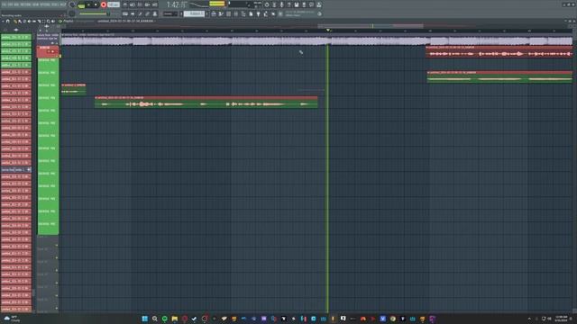Open the playlist clip source dropdown
This screenshot has width=577, height=324.
point(126,21)
